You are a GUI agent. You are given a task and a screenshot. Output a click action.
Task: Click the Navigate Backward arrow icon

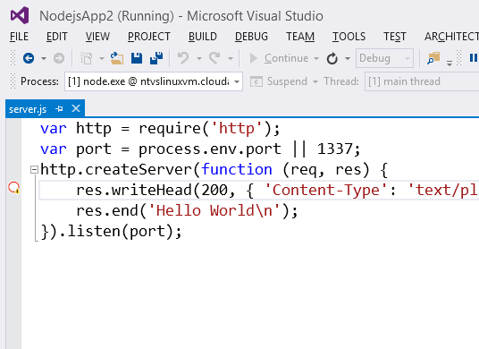(29, 58)
